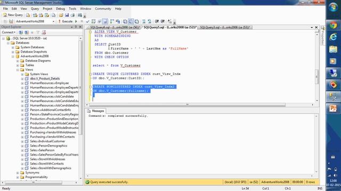Click the Results to Grid icon
Viewport: 341px width, 191px height.
pyautogui.click(x=131, y=21)
